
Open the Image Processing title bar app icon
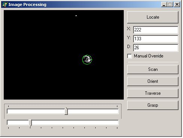click(5, 4)
